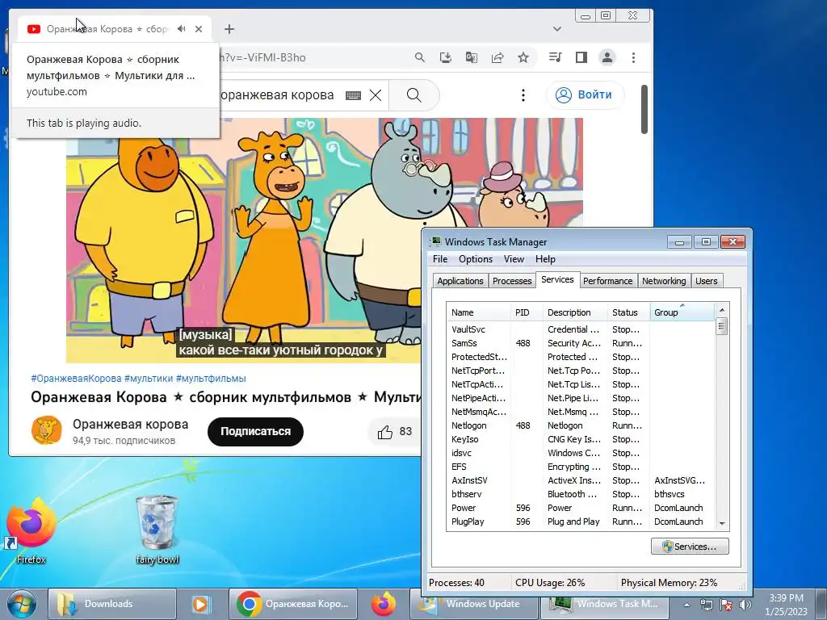Toggle the Chrome side panel icon
Image resolution: width=827 pixels, height=620 pixels.
tap(581, 57)
